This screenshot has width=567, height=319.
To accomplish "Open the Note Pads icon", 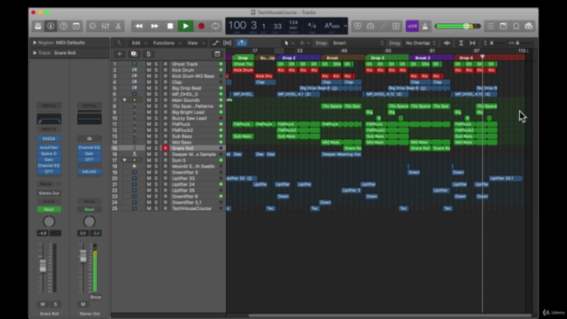I will pyautogui.click(x=503, y=26).
